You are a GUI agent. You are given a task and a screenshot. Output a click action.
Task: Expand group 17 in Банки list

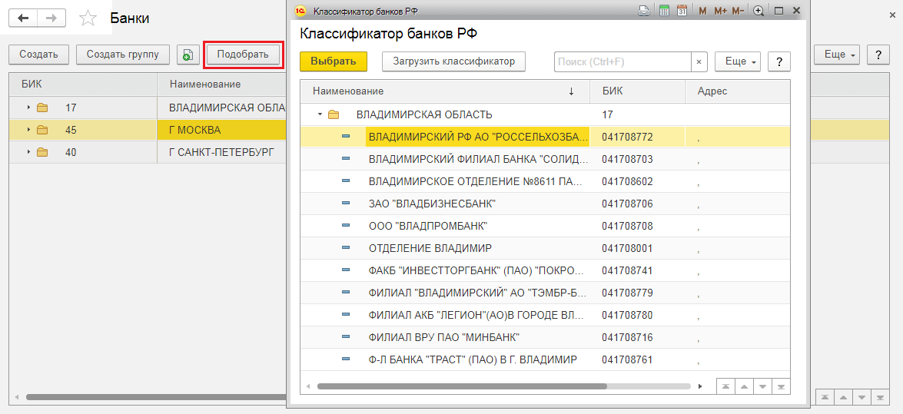click(x=28, y=108)
